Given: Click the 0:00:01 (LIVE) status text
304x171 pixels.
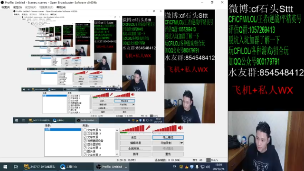Looking at the screenshot, I should (126, 160).
